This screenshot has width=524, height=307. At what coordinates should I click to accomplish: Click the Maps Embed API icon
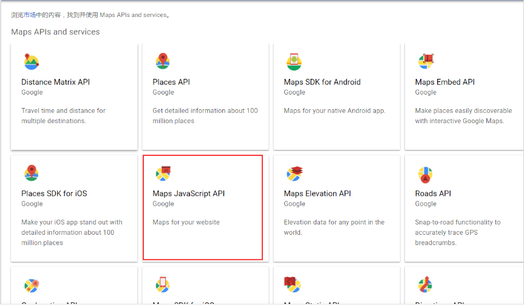click(x=426, y=61)
